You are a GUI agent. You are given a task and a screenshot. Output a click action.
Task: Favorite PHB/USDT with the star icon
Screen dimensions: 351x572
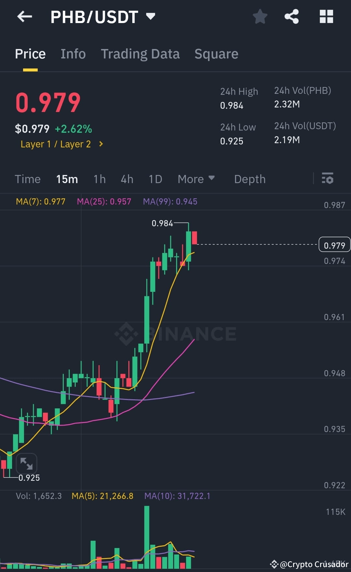[260, 17]
